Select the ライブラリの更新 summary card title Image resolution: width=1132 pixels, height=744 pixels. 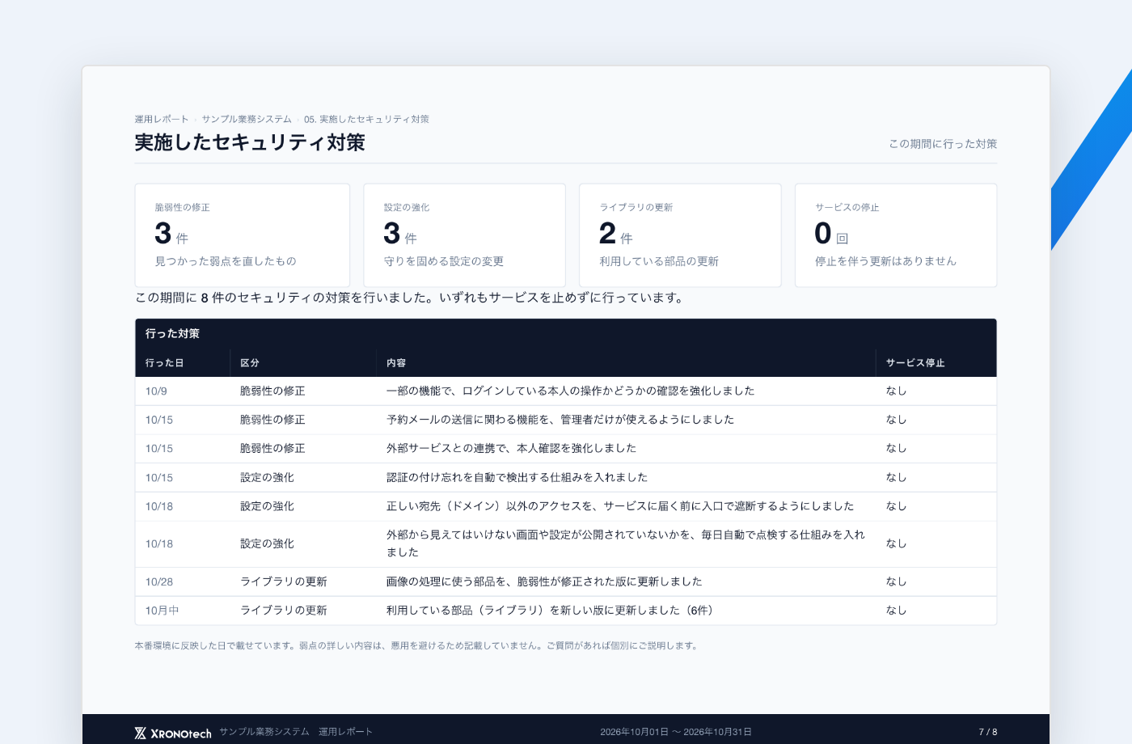(636, 208)
